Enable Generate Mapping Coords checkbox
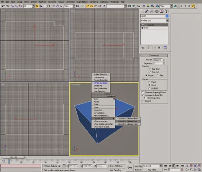This screenshot has width=202, height=172. click(x=143, y=92)
